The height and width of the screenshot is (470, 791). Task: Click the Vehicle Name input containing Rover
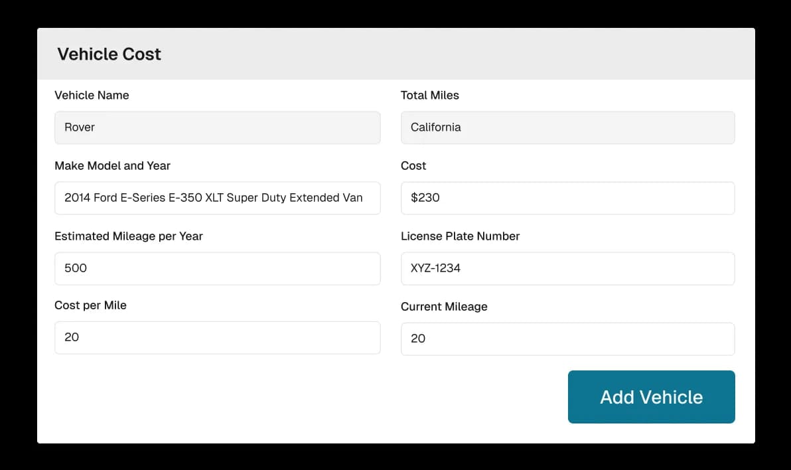(x=218, y=127)
